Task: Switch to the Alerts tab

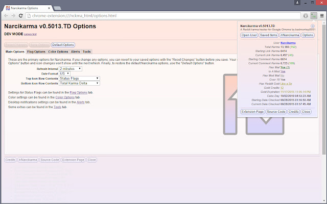Action: 76,52
